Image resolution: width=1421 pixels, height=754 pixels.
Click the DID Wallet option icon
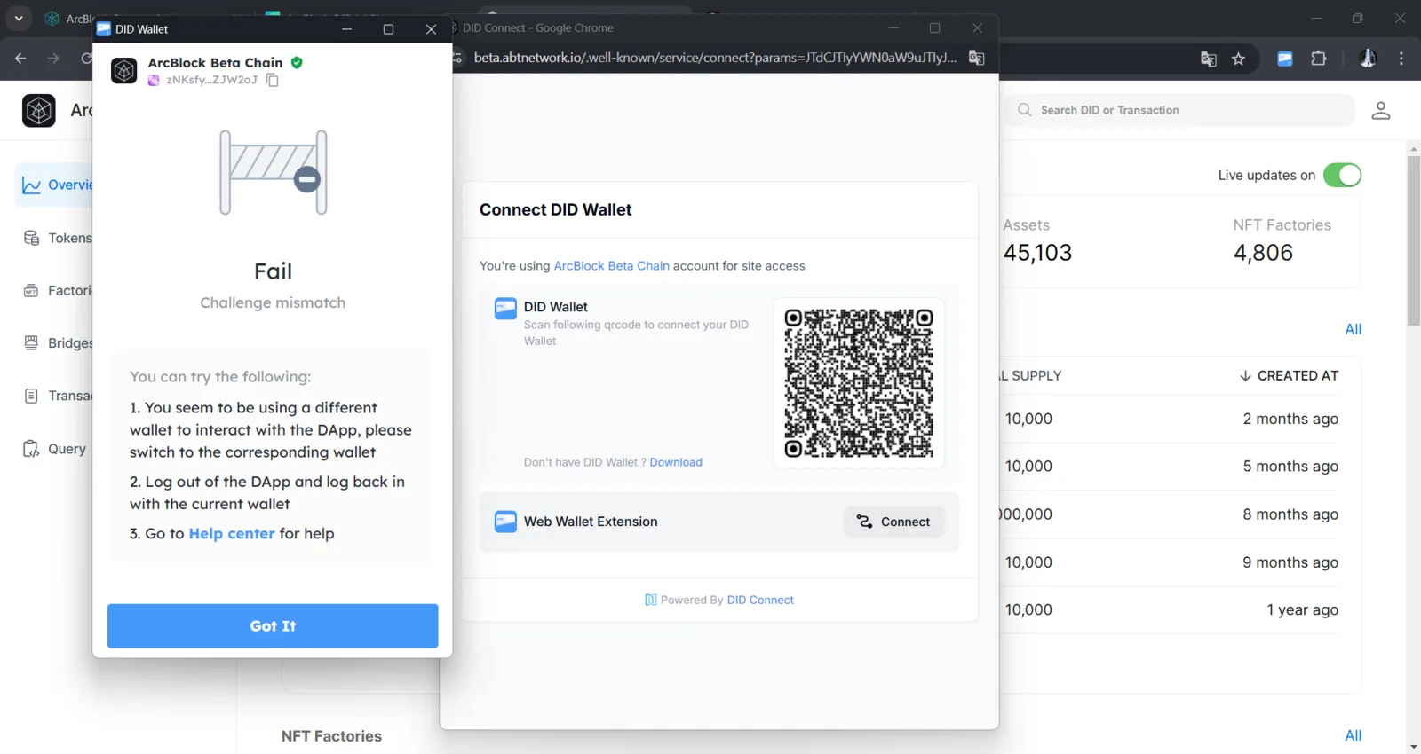point(505,309)
